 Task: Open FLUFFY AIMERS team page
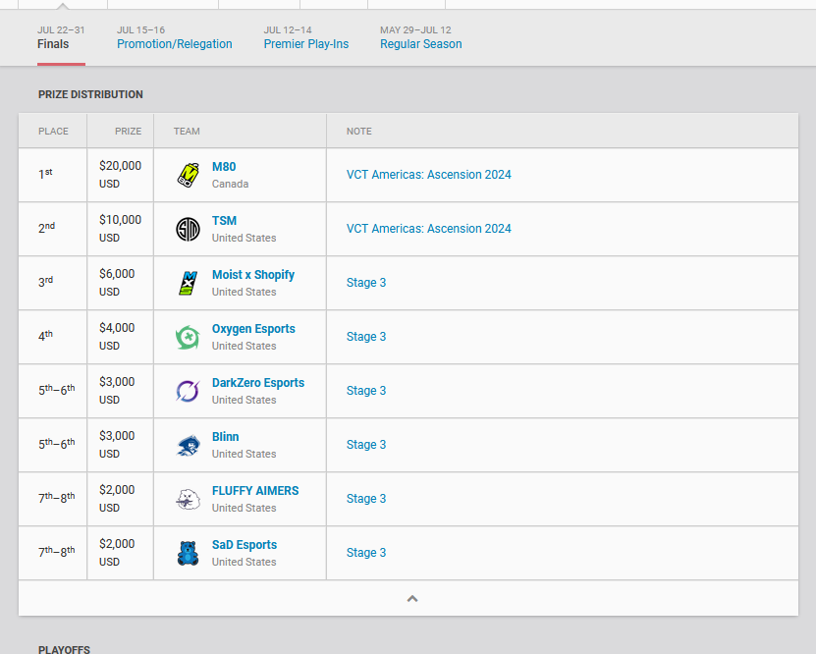coord(255,491)
